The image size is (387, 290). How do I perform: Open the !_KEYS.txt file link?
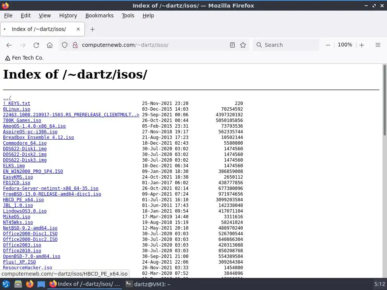(17, 103)
